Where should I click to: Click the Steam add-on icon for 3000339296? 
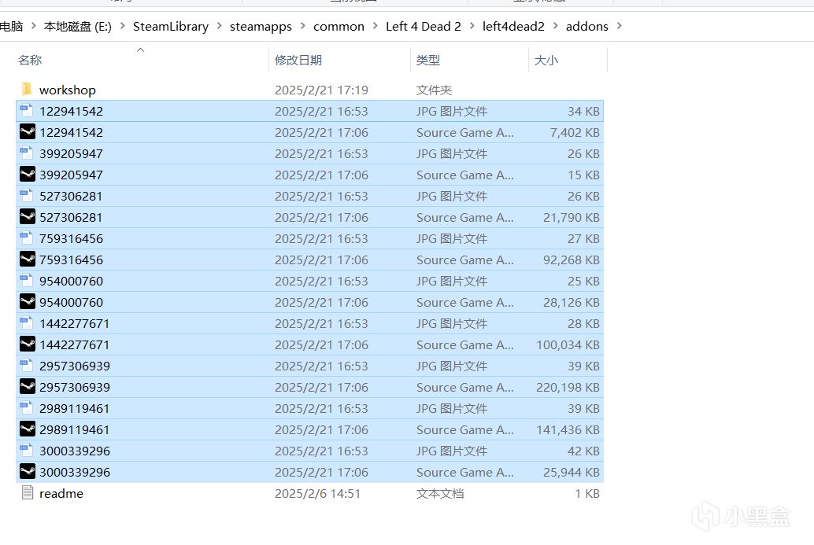[28, 472]
